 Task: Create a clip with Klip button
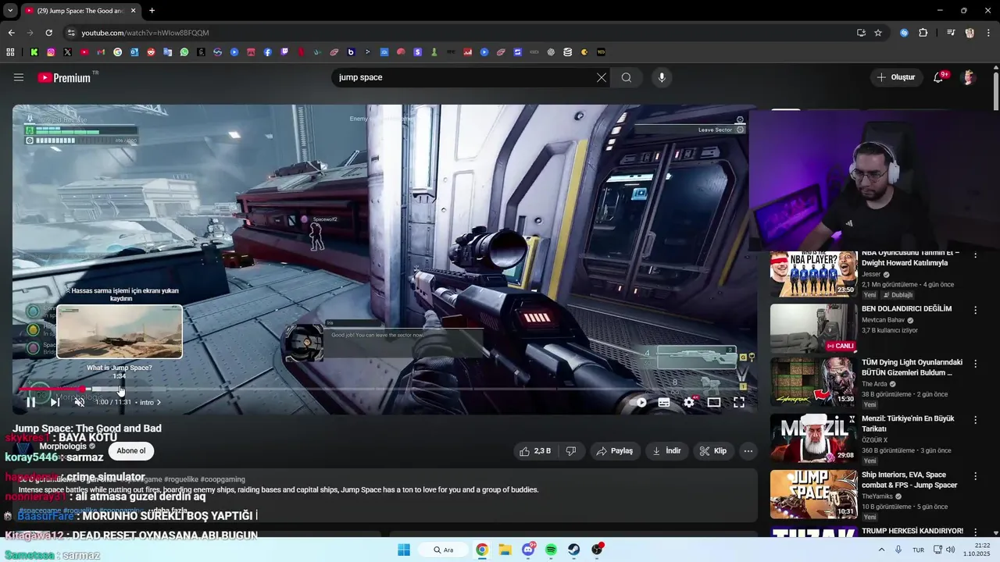(713, 450)
